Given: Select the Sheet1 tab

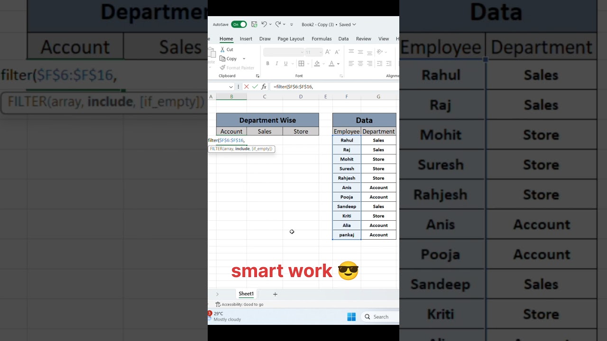Looking at the screenshot, I should pos(246,294).
